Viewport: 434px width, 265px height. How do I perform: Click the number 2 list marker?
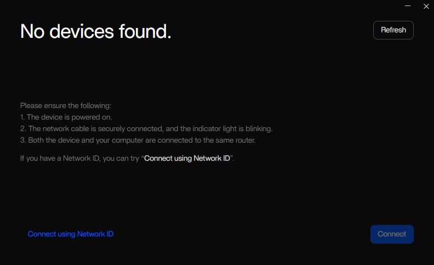click(x=23, y=128)
